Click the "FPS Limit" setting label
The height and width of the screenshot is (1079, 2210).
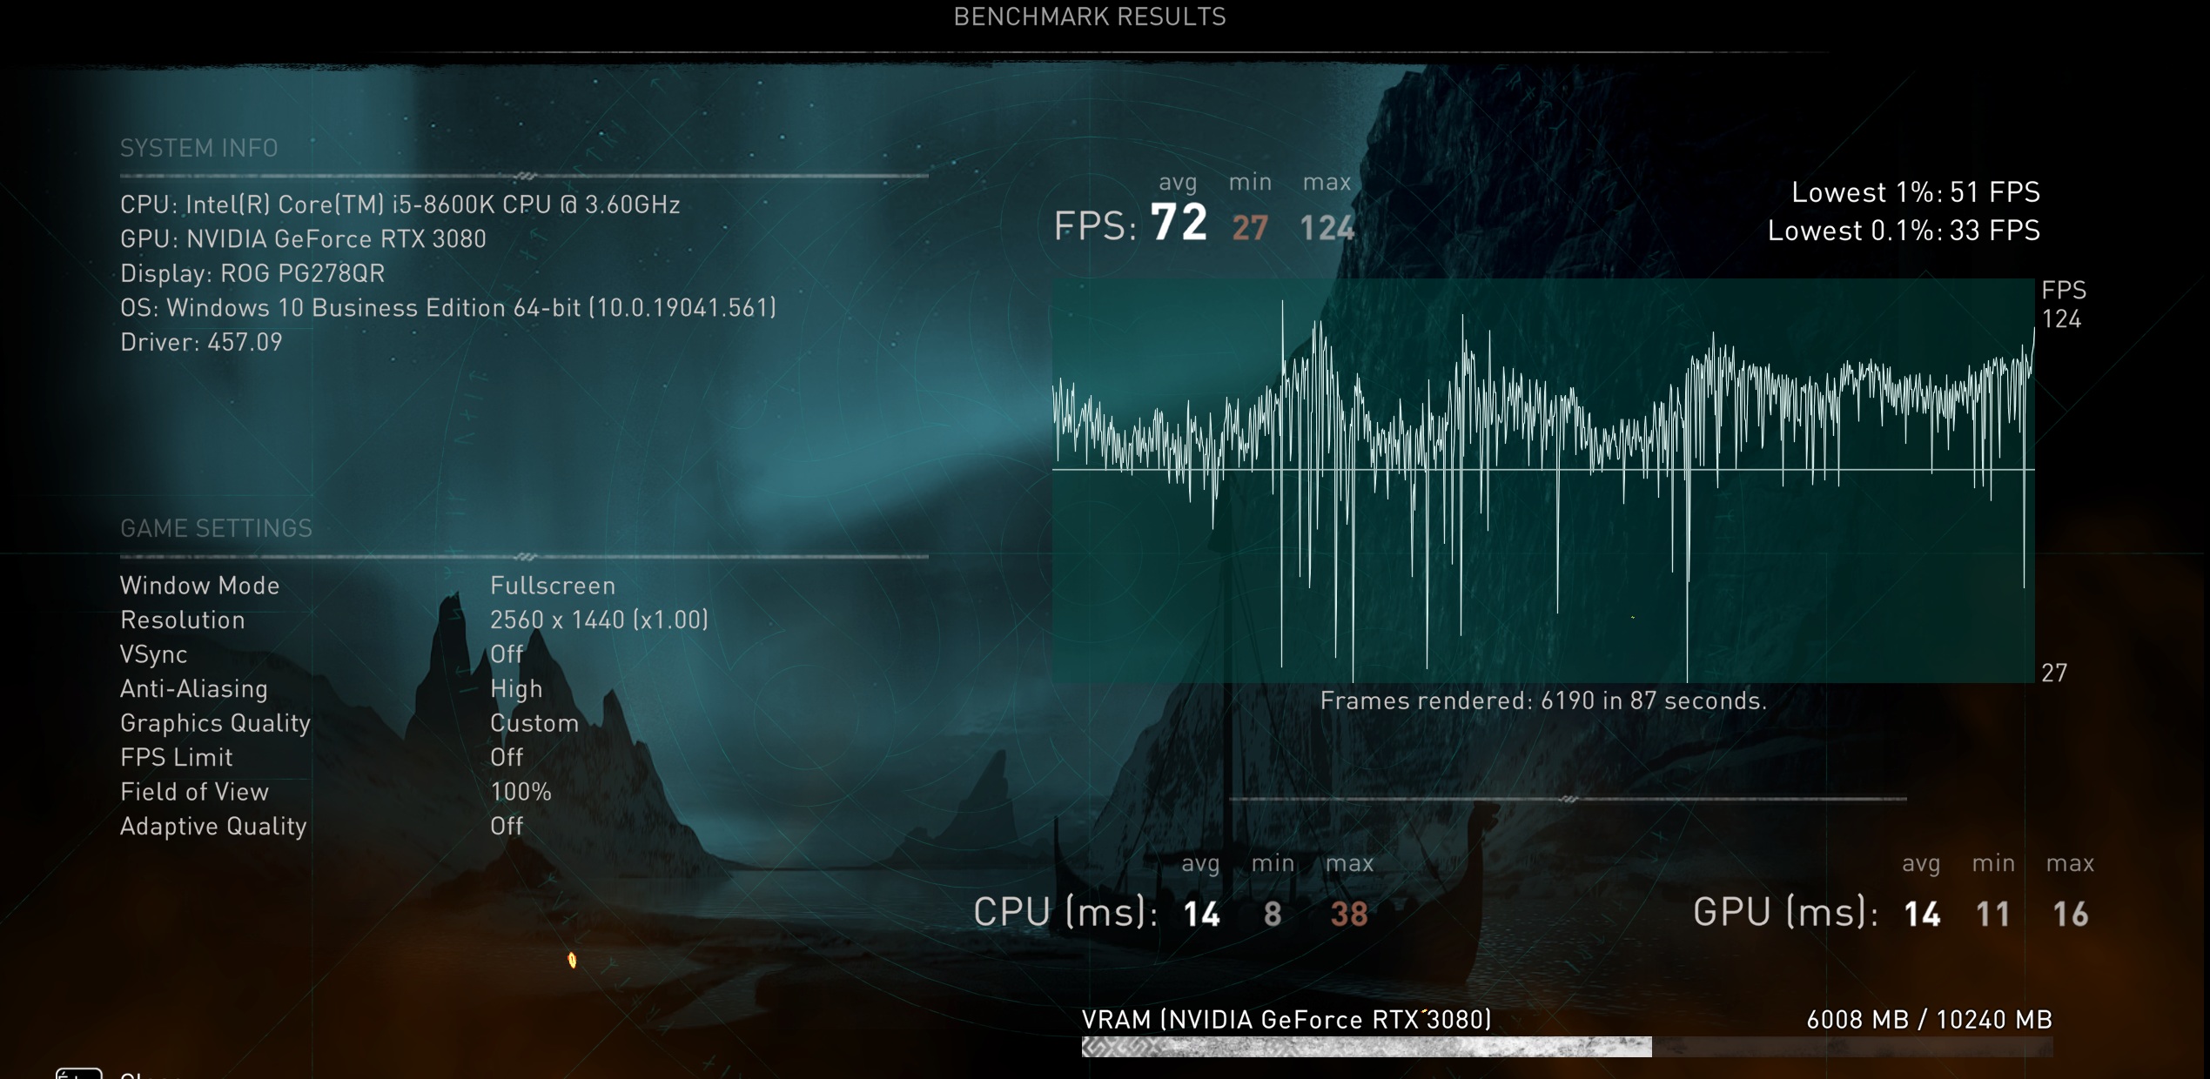tap(177, 757)
